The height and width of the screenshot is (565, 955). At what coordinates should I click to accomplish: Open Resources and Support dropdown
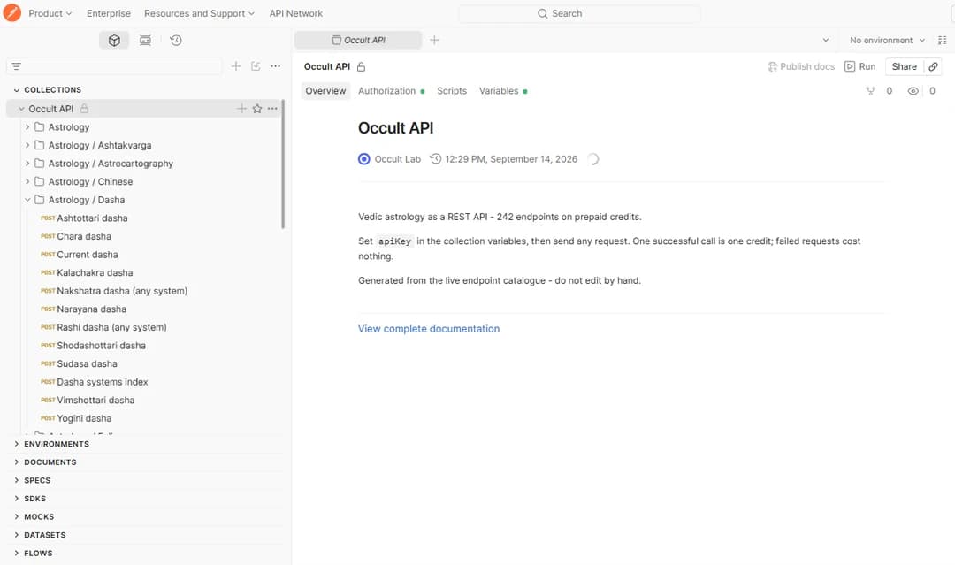click(199, 12)
